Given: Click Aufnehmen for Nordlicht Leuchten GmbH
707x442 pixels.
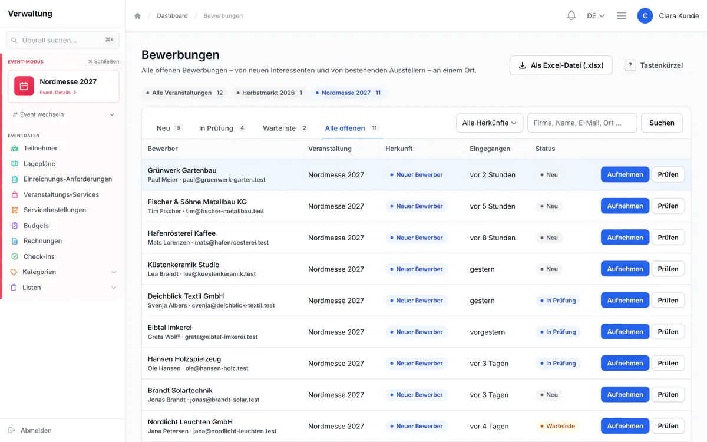Looking at the screenshot, I should 625,426.
